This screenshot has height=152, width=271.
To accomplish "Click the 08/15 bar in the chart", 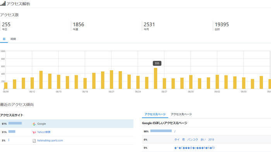I will 58,82.
